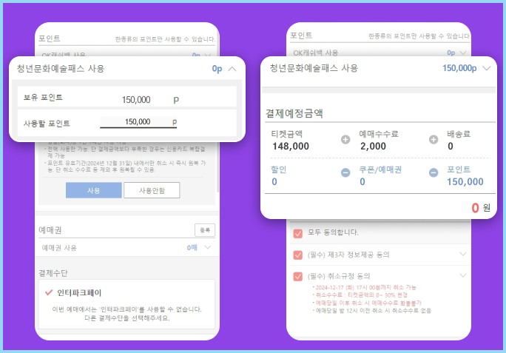Click the 사용안함 button

(152, 190)
